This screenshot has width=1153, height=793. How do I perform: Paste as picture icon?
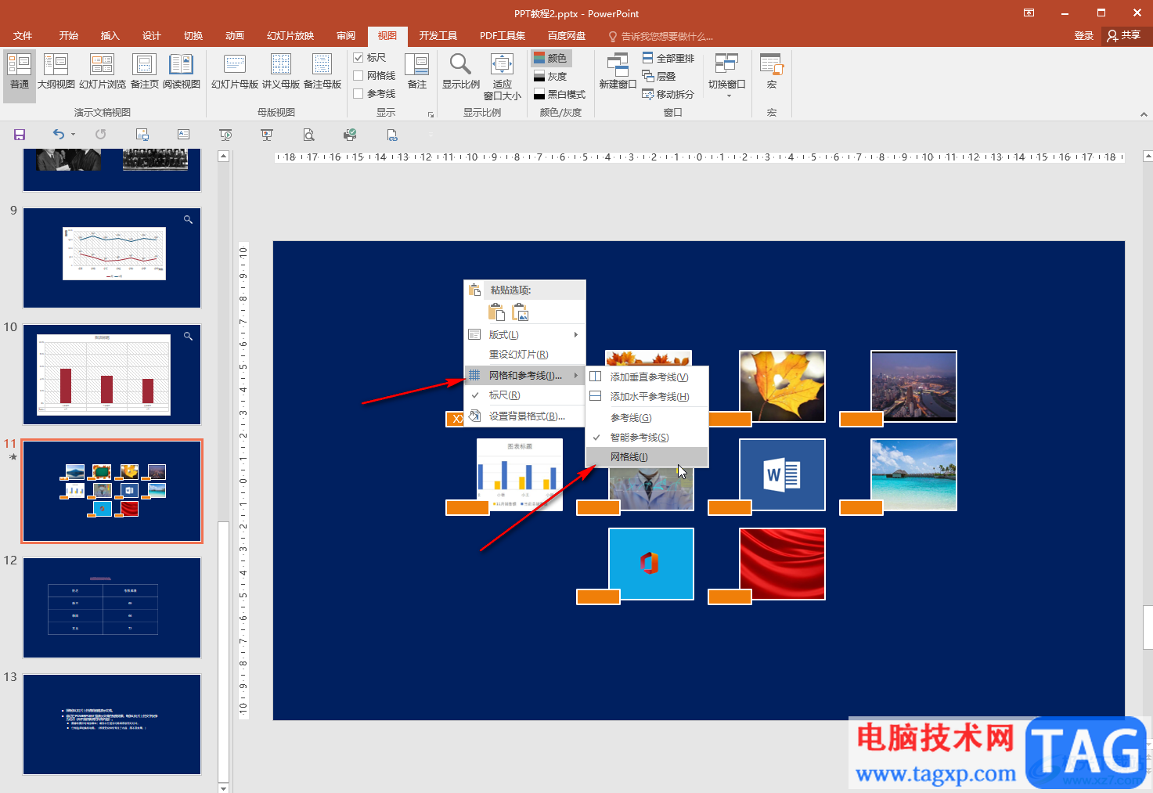(x=521, y=312)
